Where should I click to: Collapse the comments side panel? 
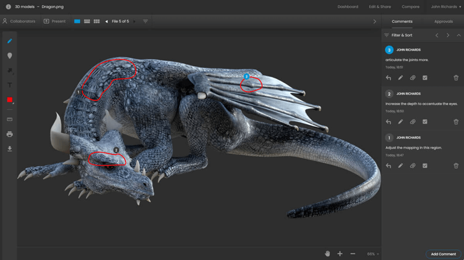pos(375,22)
